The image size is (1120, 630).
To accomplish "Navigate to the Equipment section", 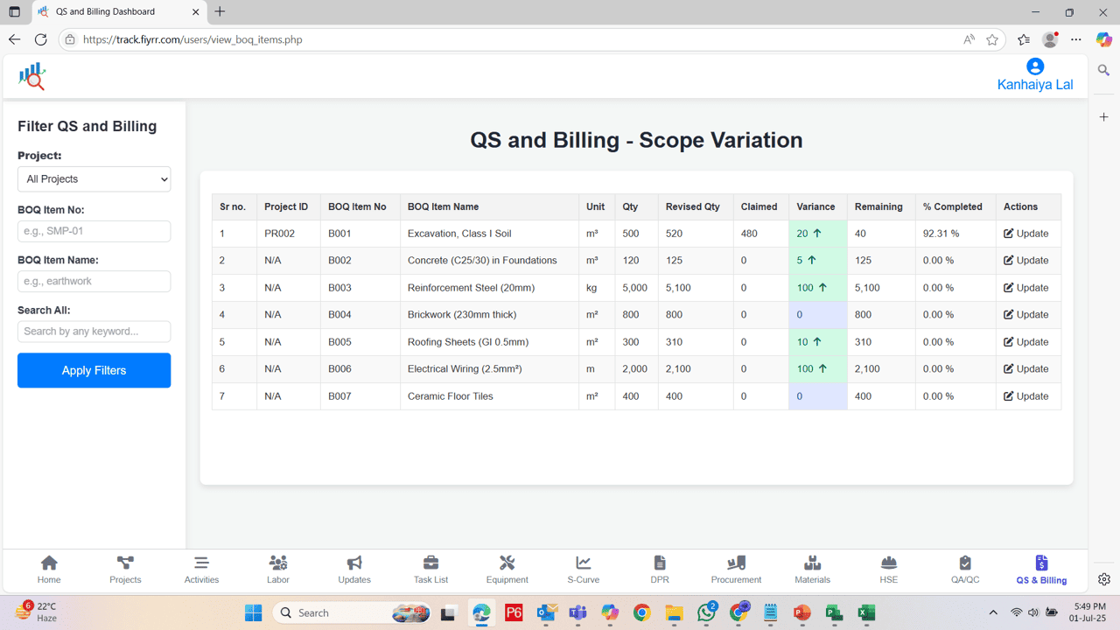I will click(x=507, y=569).
